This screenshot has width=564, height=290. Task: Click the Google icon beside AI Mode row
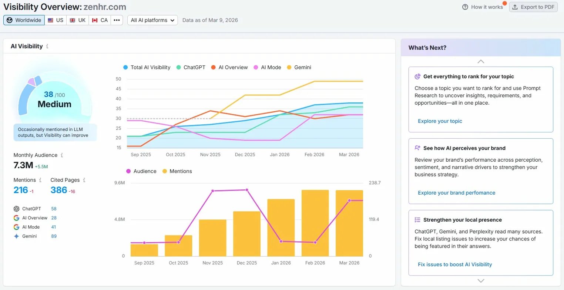coord(16,227)
